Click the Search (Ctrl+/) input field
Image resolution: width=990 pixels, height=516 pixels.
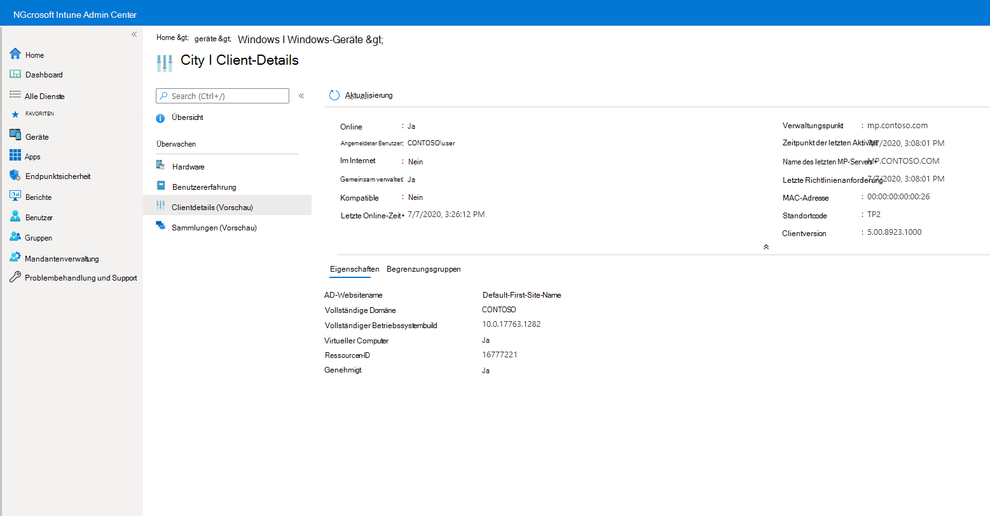223,96
